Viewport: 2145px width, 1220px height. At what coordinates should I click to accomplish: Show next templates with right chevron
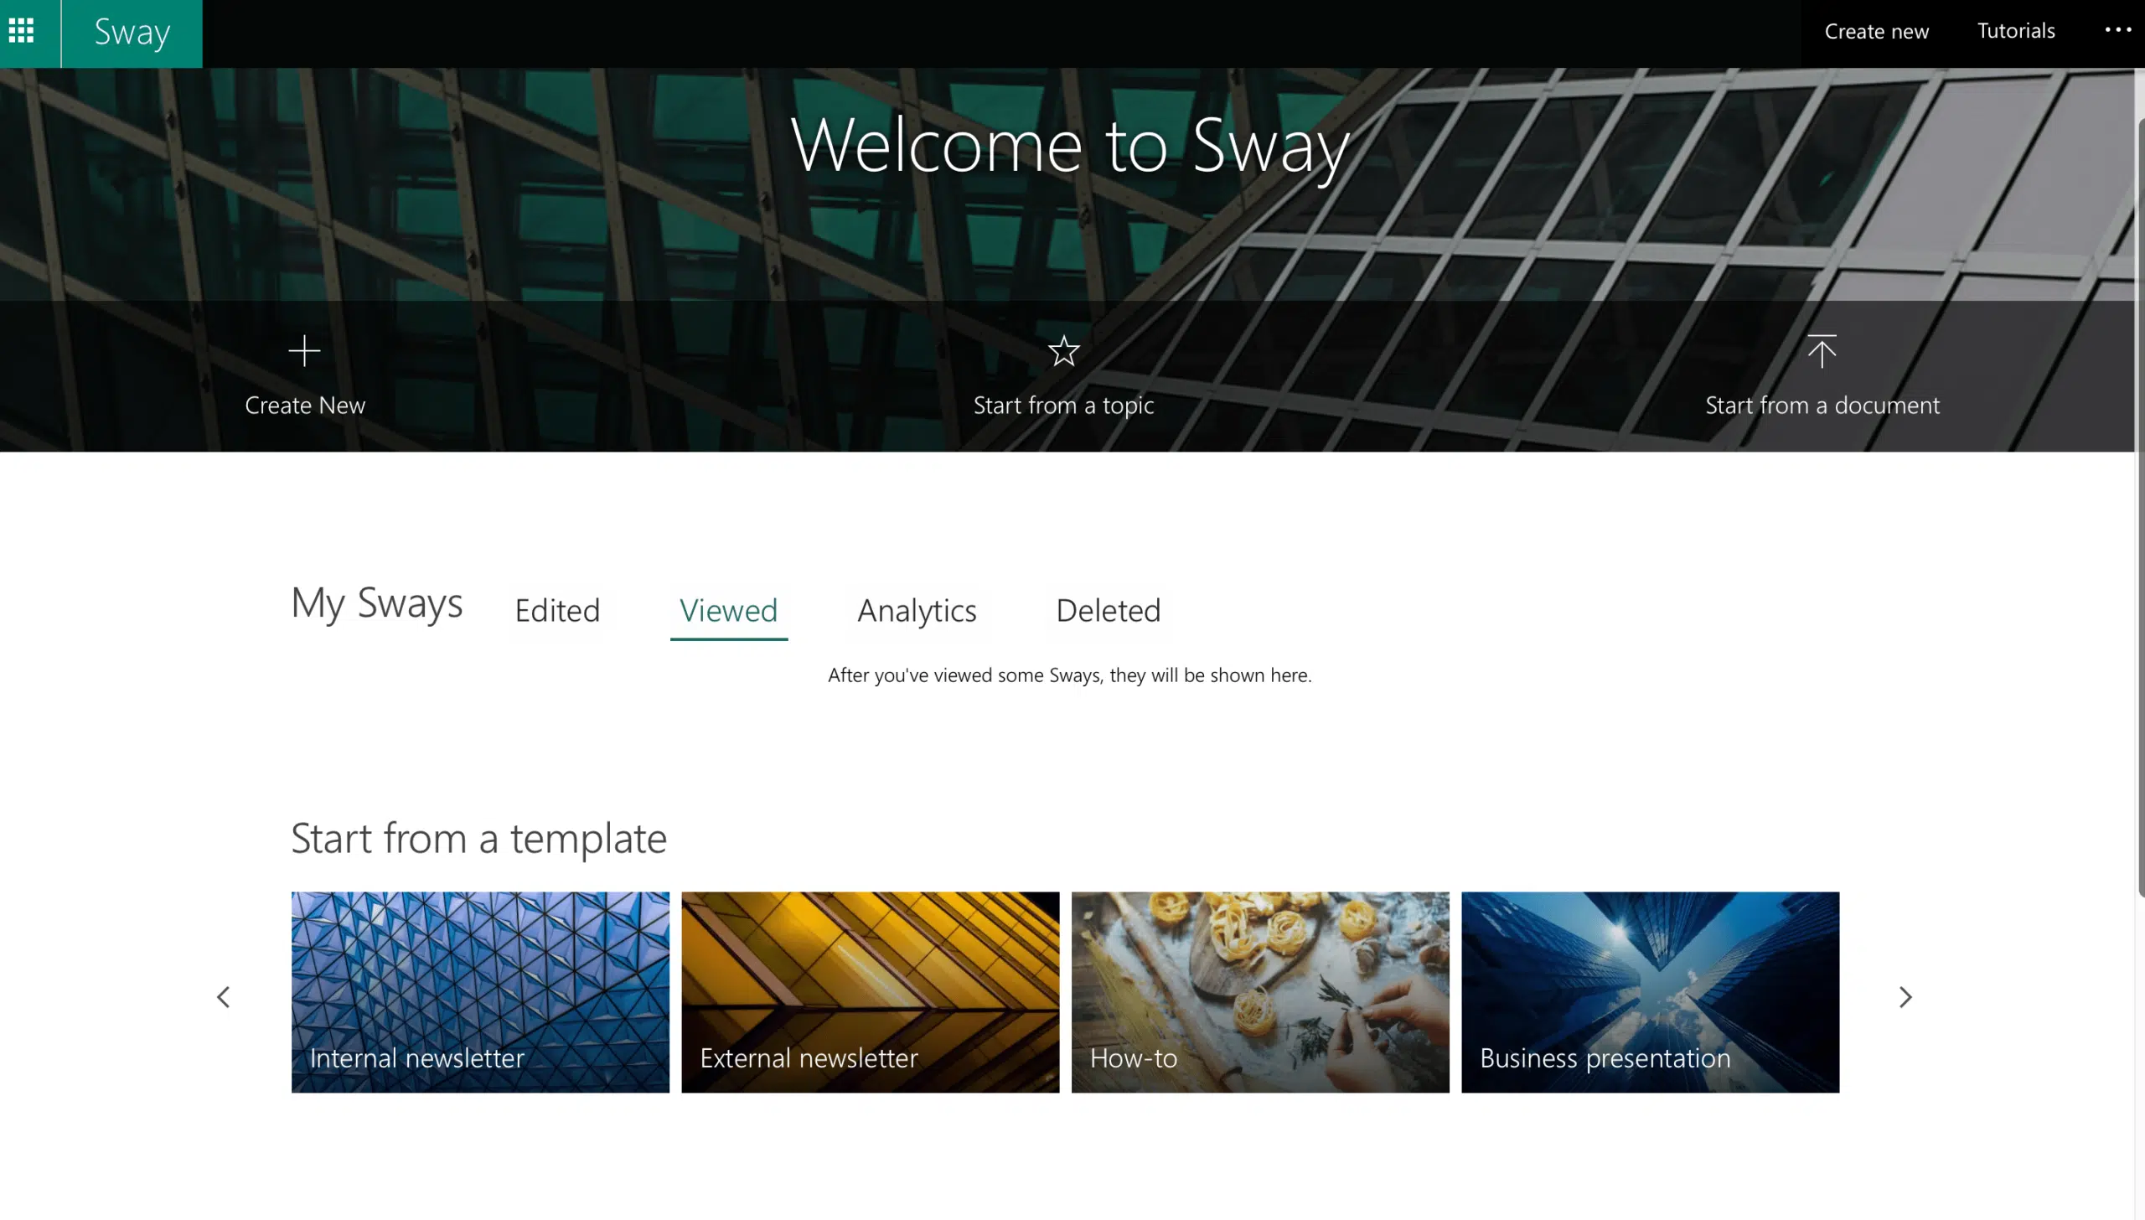coord(1905,997)
